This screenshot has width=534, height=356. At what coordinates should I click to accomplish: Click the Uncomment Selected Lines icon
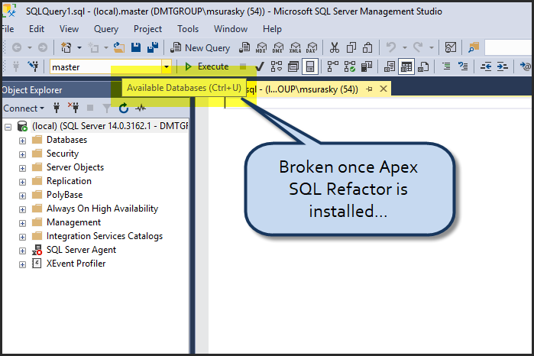pos(463,66)
